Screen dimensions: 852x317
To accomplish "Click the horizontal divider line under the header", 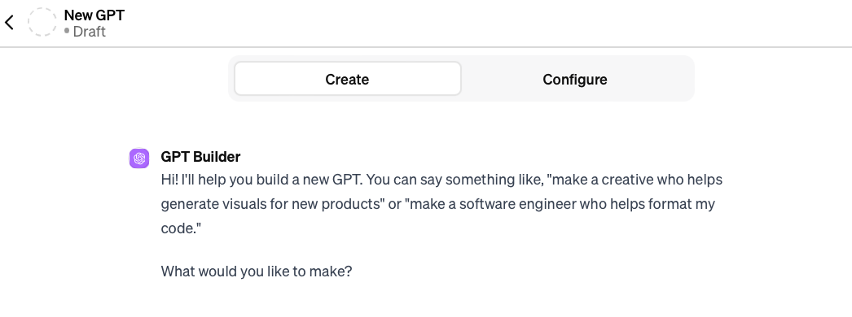I will click(426, 47).
